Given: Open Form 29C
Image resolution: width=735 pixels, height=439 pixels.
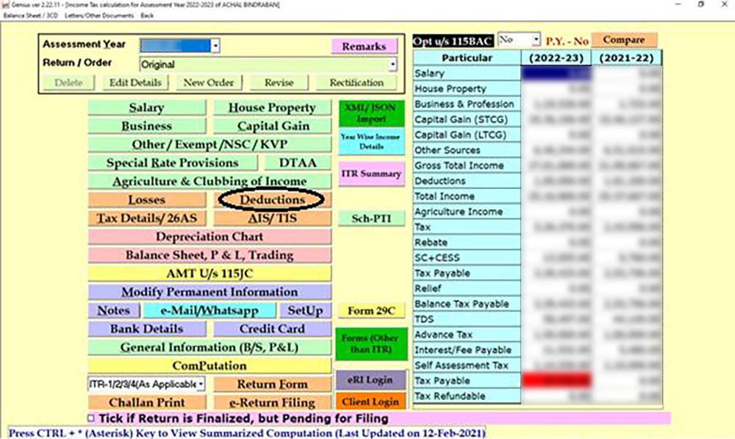Looking at the screenshot, I should (373, 310).
